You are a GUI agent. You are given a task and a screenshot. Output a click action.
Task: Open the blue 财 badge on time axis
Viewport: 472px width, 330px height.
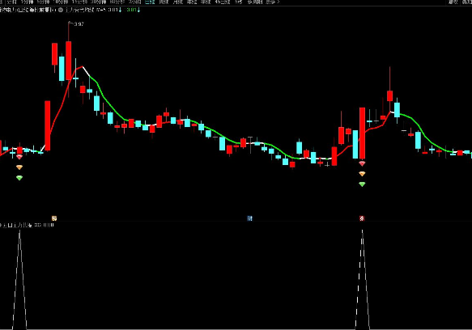(x=249, y=218)
